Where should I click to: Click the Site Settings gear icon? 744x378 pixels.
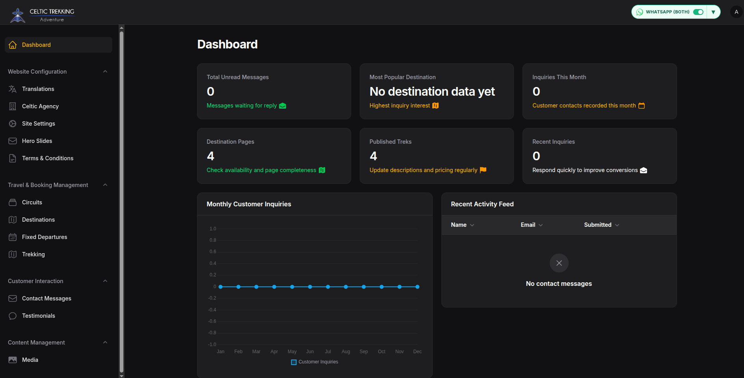13,124
